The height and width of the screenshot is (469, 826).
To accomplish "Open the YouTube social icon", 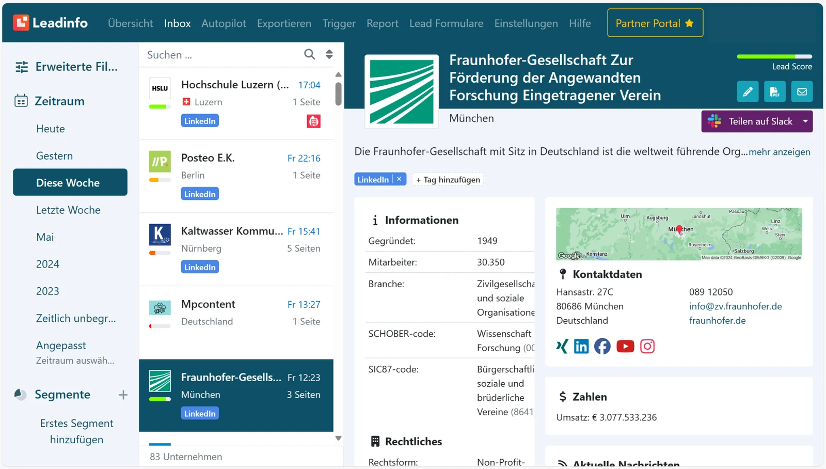I will pyautogui.click(x=625, y=346).
